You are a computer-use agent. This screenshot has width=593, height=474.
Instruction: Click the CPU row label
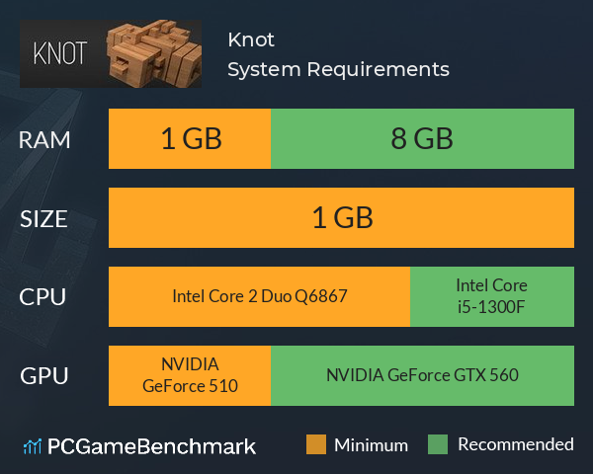coord(42,297)
